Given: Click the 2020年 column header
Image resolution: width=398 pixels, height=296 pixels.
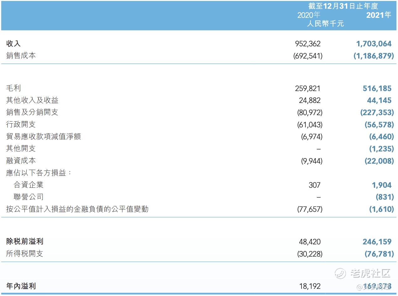Looking at the screenshot, I should click(x=309, y=15).
